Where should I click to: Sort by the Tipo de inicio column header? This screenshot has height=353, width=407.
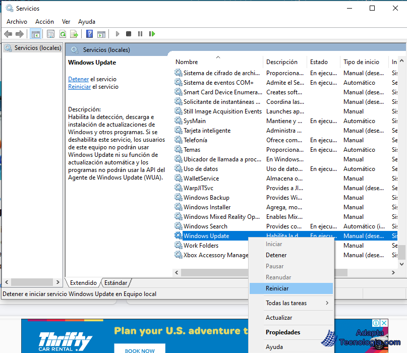click(364, 62)
